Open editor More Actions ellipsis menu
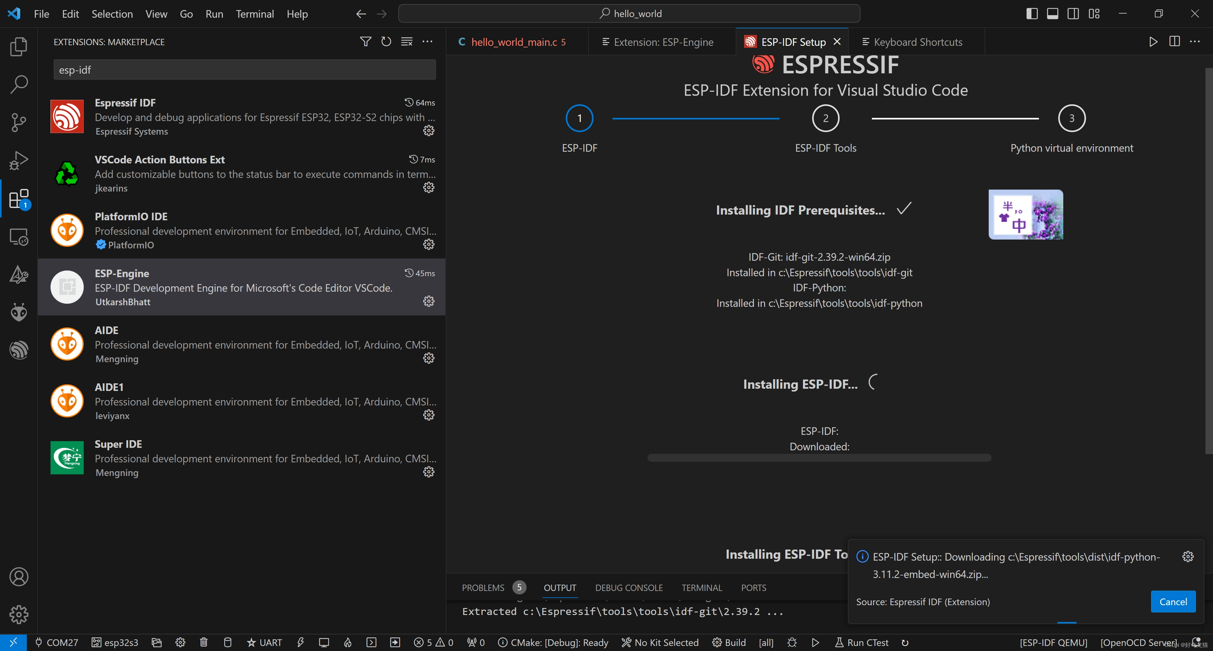Viewport: 1213px width, 651px height. pyautogui.click(x=1195, y=41)
